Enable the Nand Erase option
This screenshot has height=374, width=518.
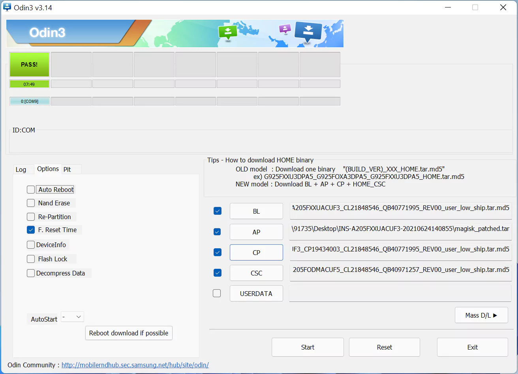pyautogui.click(x=31, y=203)
